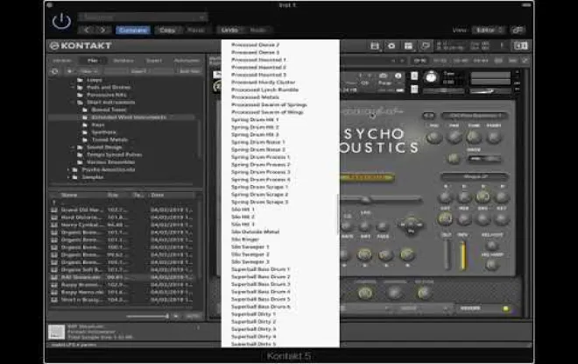578x364 pixels.
Task: Collapse the Short Instruments folder
Action: pos(73,103)
